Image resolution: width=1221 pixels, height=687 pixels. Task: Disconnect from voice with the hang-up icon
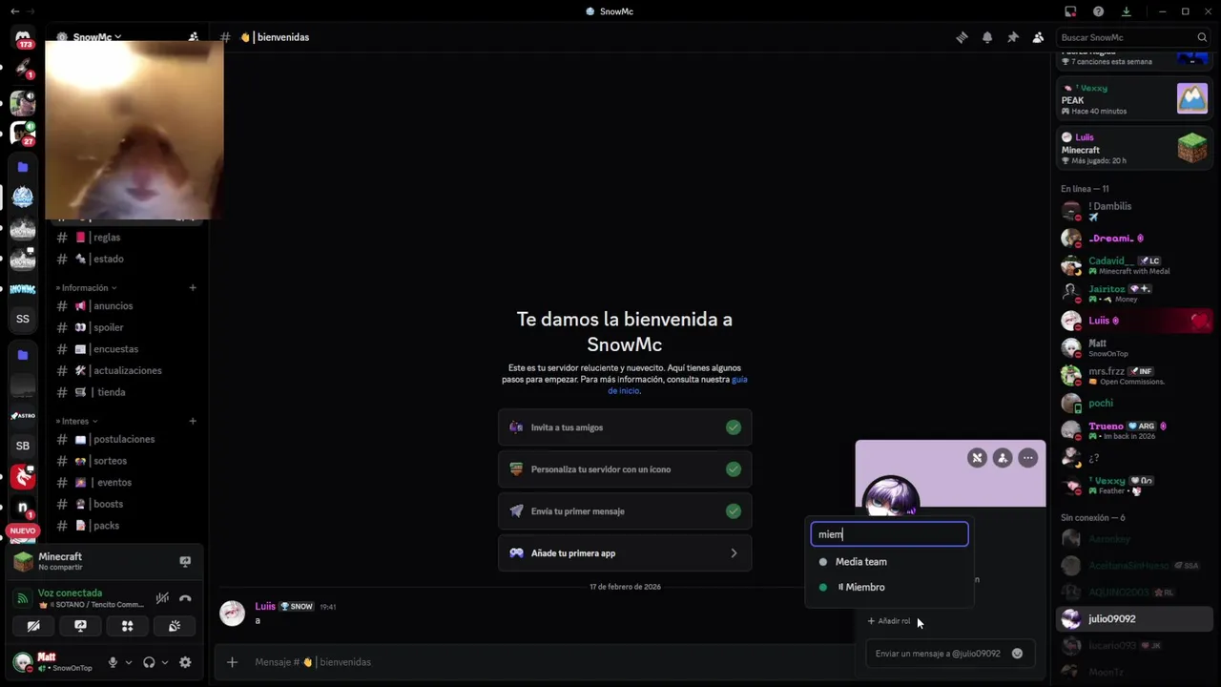pyautogui.click(x=185, y=598)
